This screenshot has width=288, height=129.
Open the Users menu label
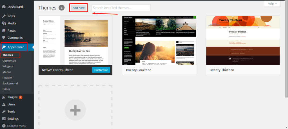[x=11, y=104]
